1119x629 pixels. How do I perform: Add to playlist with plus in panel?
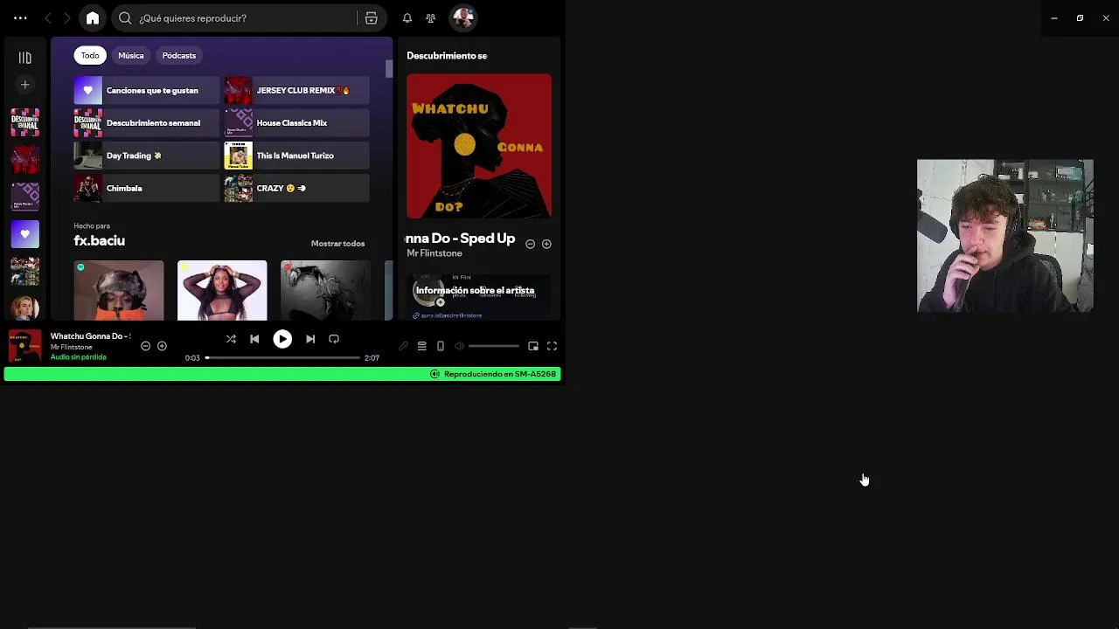546,245
